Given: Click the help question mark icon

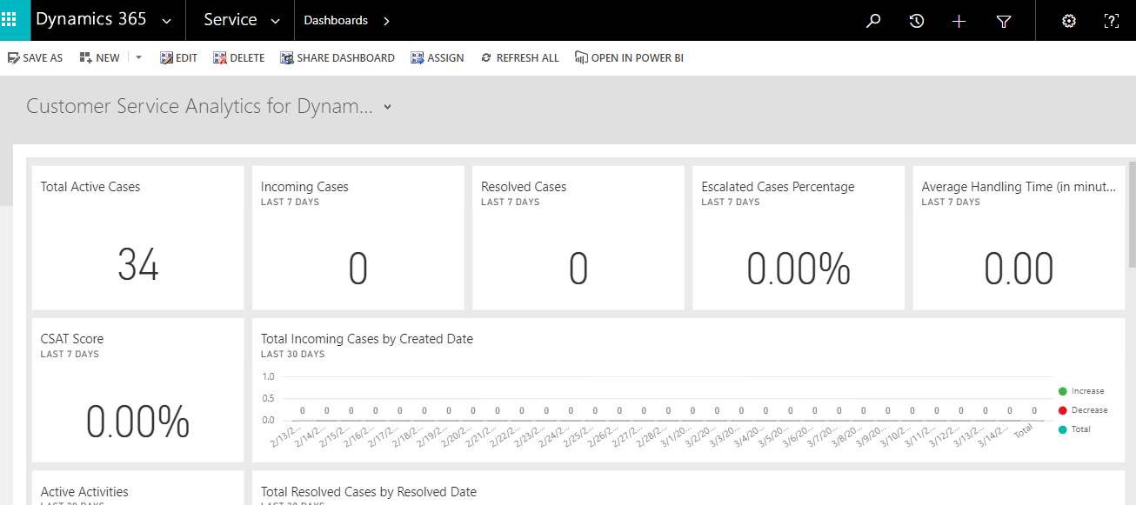Looking at the screenshot, I should pyautogui.click(x=1111, y=21).
